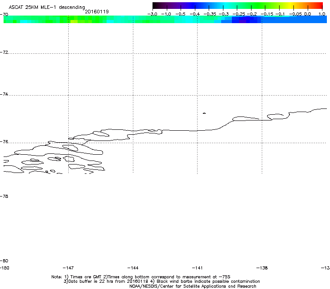Click the 'Data buffer is 22 hrs' note
Screen dimensions: 330x289
(161, 281)
